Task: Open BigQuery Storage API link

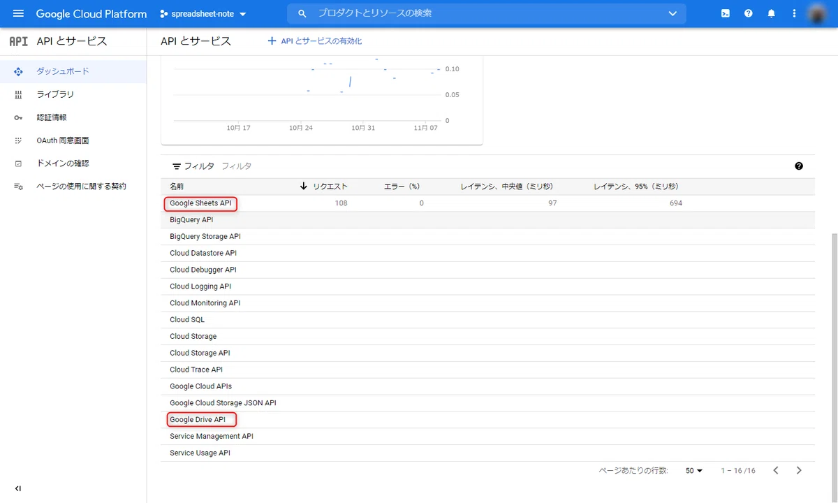Action: (x=205, y=237)
